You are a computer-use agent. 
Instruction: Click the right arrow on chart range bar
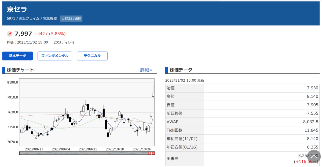[x=153, y=153]
